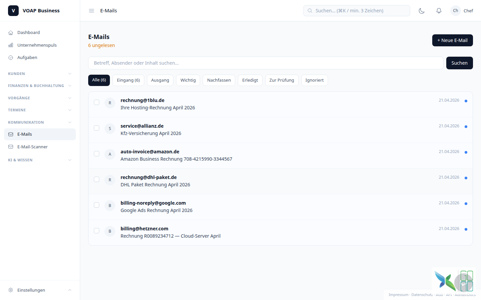Image resolution: width=481 pixels, height=300 pixels.
Task: Focus the Betreff, Absender oder Inhalt search field
Action: pyautogui.click(x=266, y=63)
